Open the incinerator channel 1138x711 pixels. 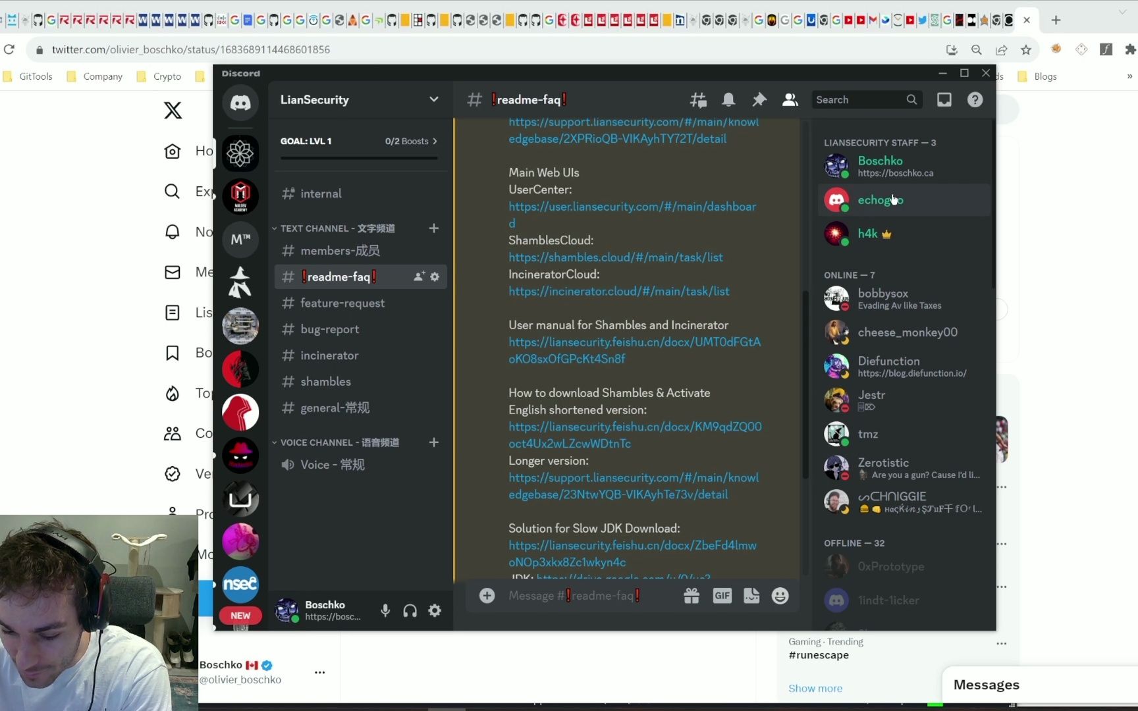(360, 355)
